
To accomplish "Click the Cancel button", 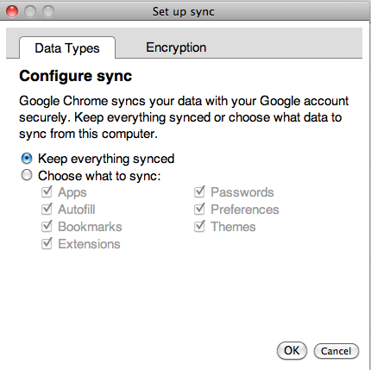I will click(x=336, y=351).
